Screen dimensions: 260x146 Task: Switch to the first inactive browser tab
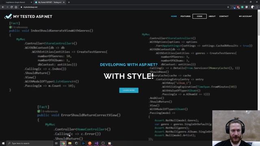[x=17, y=2]
